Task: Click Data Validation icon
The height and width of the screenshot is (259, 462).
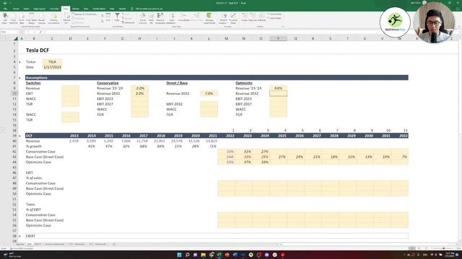Action: pyautogui.click(x=172, y=18)
